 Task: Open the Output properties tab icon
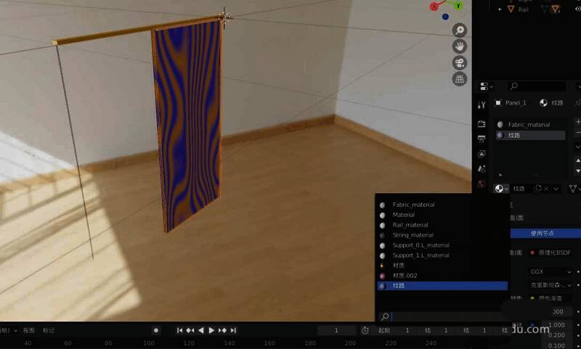coord(482,139)
